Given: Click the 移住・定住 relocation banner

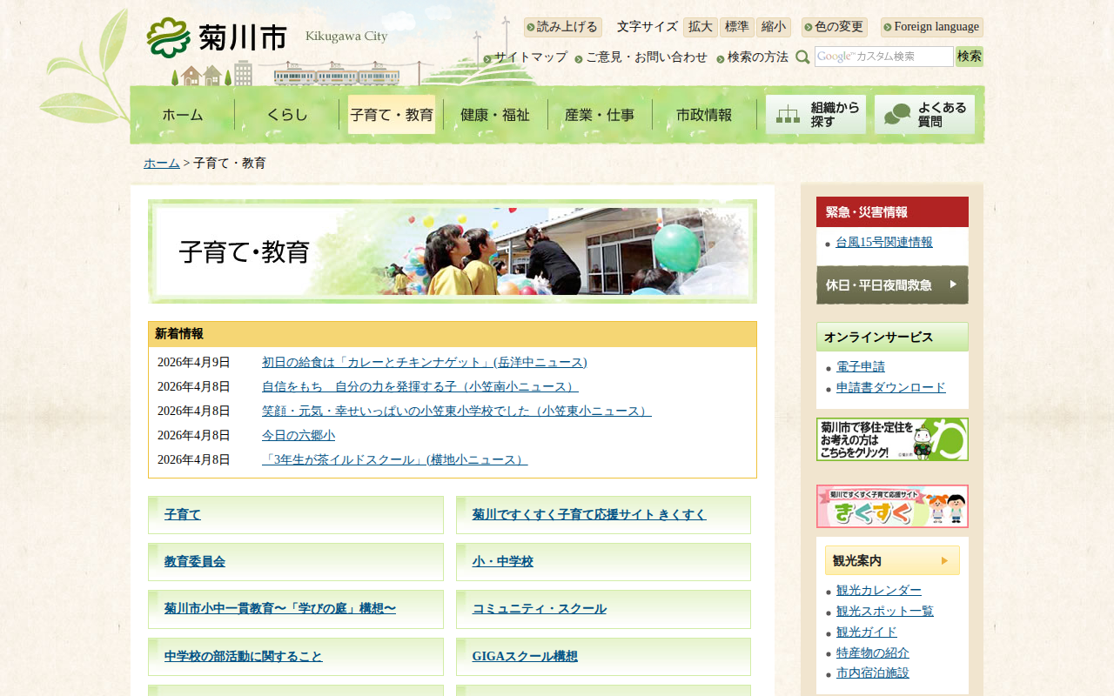Looking at the screenshot, I should coord(892,439).
